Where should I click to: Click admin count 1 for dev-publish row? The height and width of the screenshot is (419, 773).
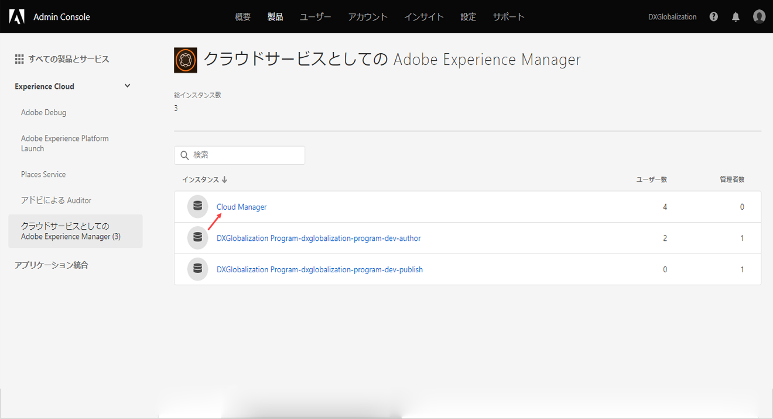pyautogui.click(x=742, y=270)
